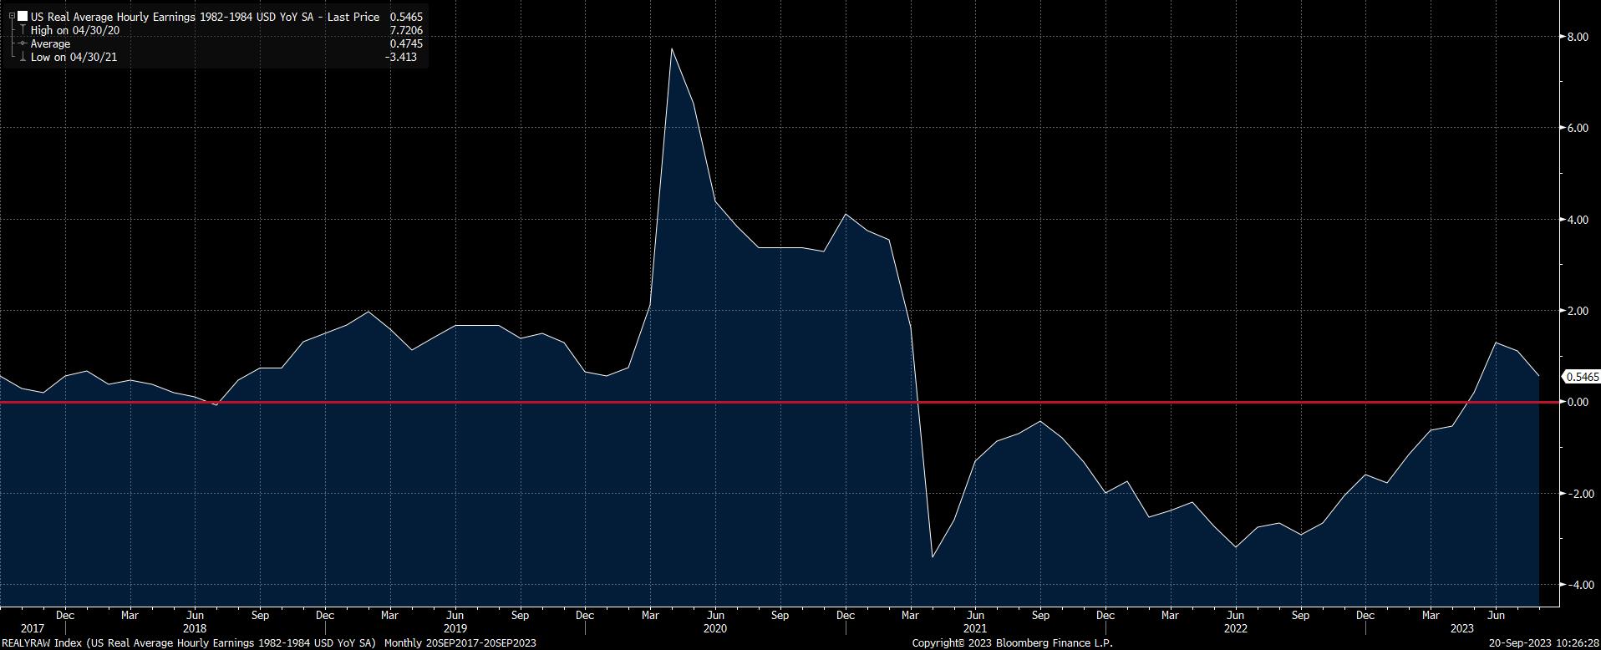Click the 0.00 y-axis label
The width and height of the screenshot is (1601, 650).
click(1578, 402)
